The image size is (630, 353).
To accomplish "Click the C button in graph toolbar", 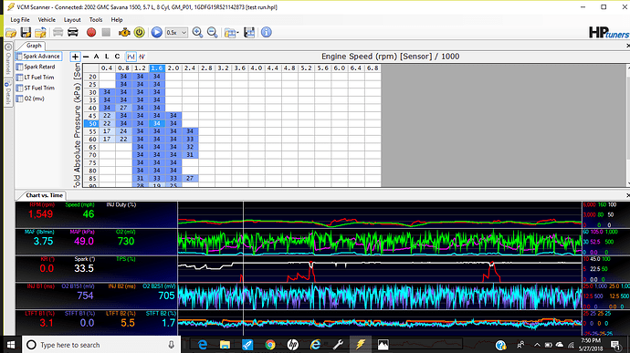I will tap(117, 57).
